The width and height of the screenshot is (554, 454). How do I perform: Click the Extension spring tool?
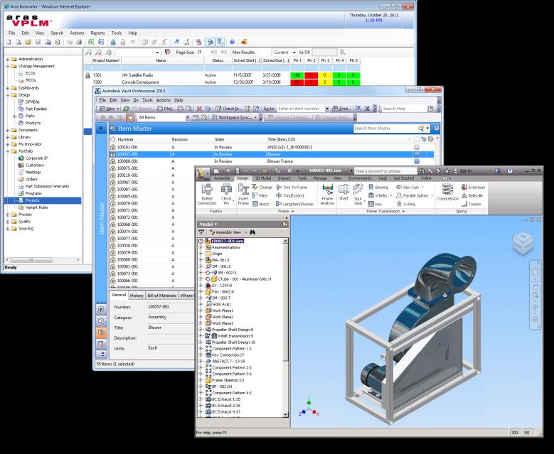click(x=473, y=187)
